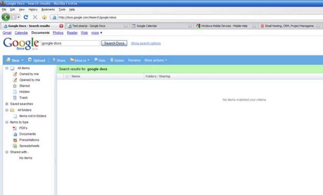Select Items not in folders
This screenshot has height=195, width=323.
33,116
